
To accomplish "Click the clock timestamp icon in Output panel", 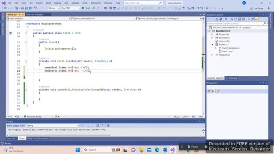I will pos(108,125).
